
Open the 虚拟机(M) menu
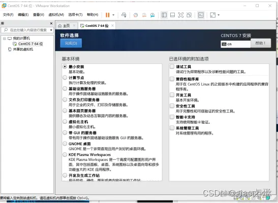(x=56, y=15)
